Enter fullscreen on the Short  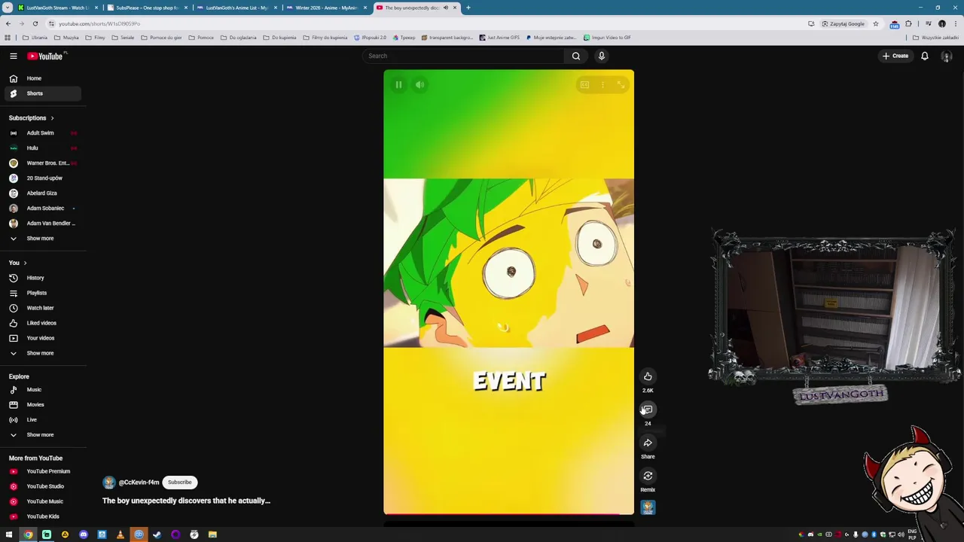tap(621, 85)
